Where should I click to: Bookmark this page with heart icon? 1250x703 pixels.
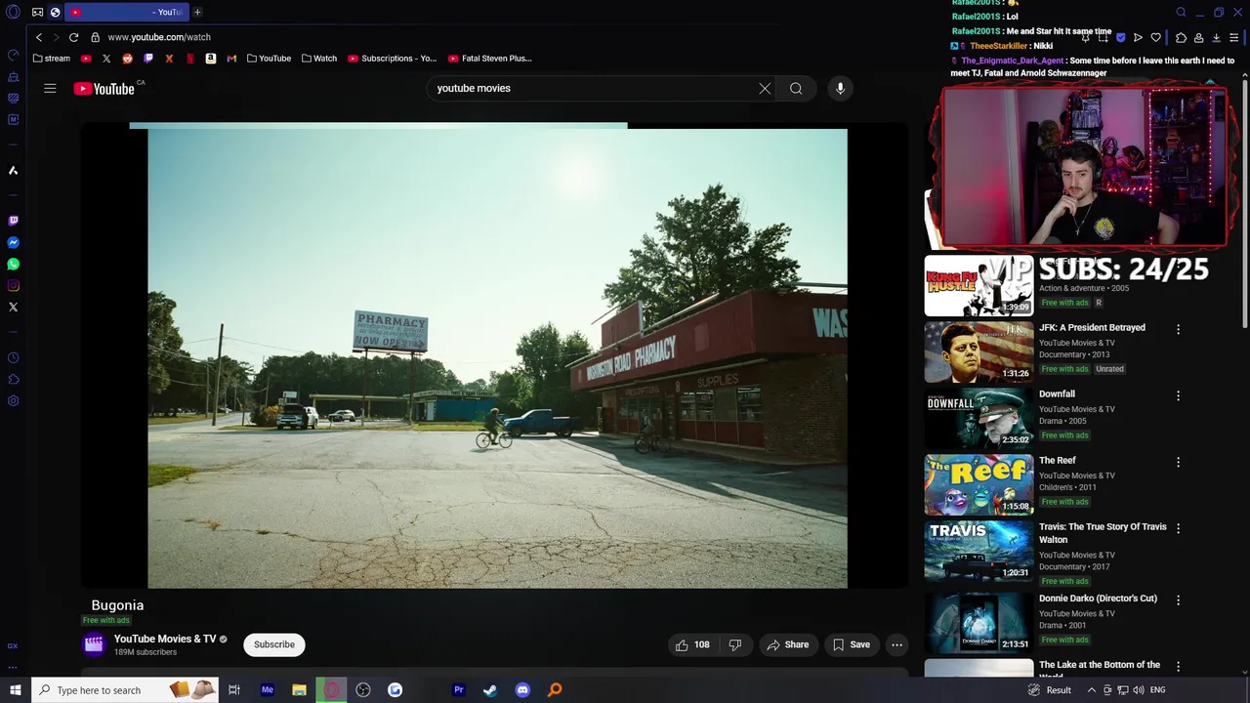1155,37
